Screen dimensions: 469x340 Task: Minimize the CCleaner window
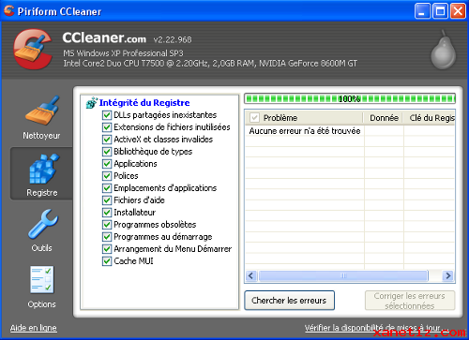coord(422,11)
